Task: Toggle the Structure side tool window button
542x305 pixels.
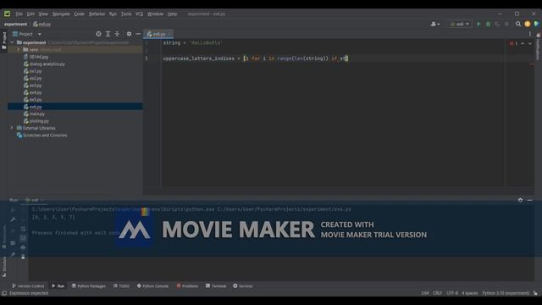Action: (x=4, y=267)
